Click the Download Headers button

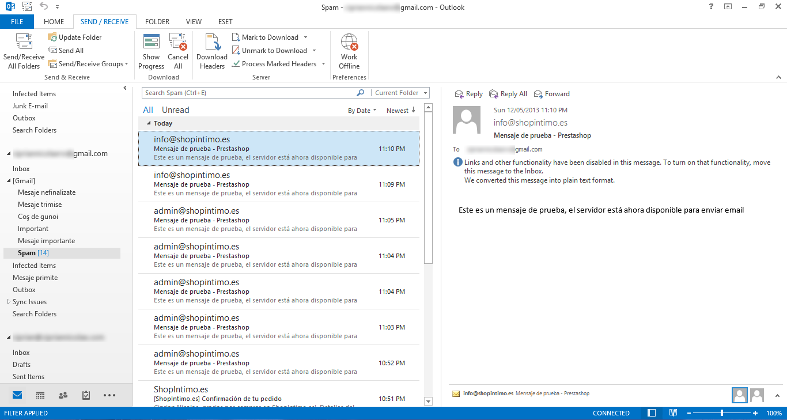tap(212, 51)
